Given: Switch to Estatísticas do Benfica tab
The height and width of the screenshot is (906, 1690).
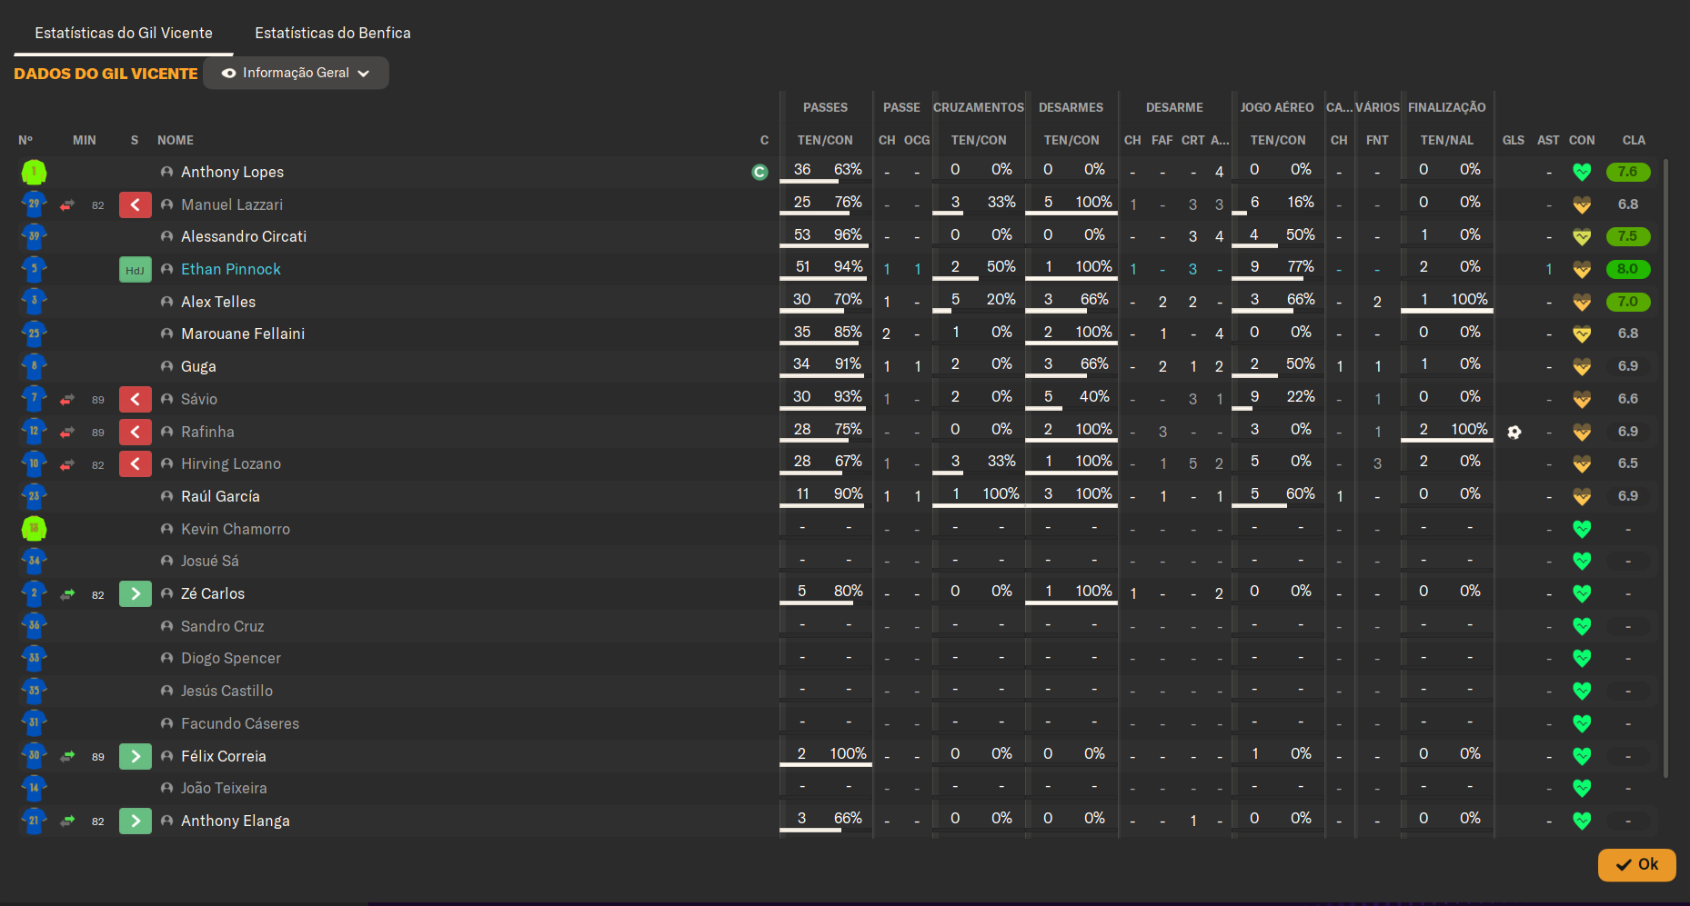Looking at the screenshot, I should [x=333, y=33].
